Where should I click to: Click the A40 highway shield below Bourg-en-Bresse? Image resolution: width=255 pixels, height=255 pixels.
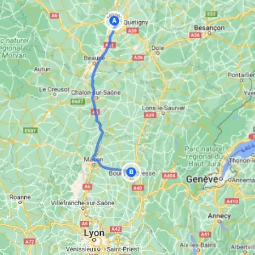138,188
